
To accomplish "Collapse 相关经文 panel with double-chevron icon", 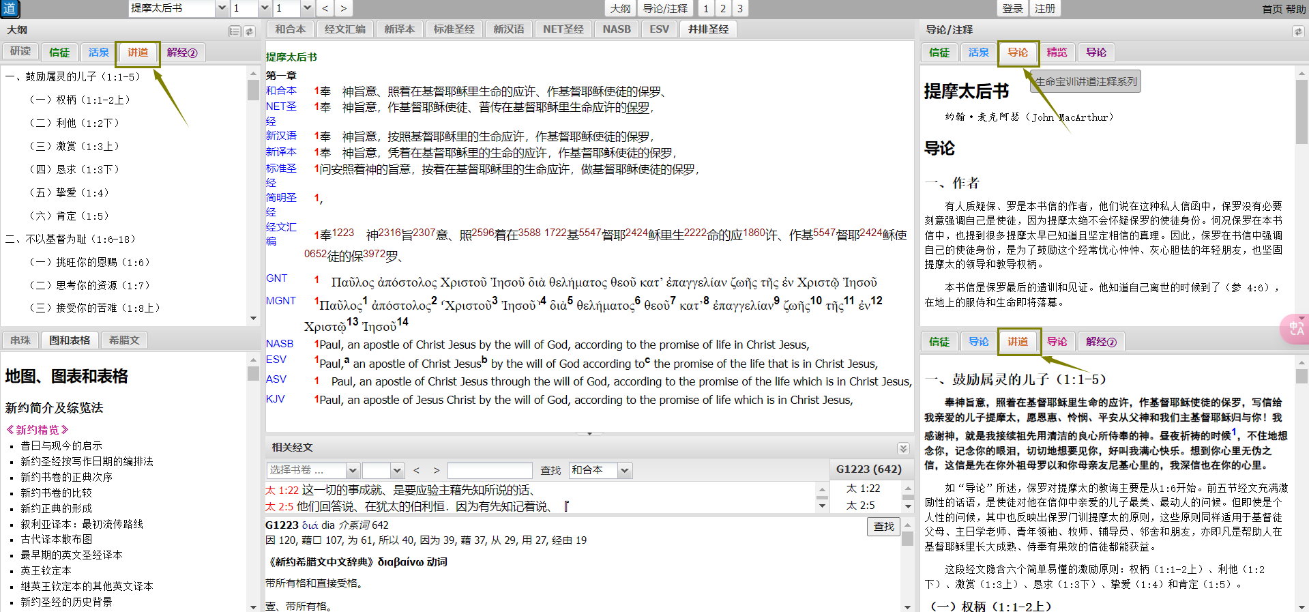I will [x=903, y=448].
